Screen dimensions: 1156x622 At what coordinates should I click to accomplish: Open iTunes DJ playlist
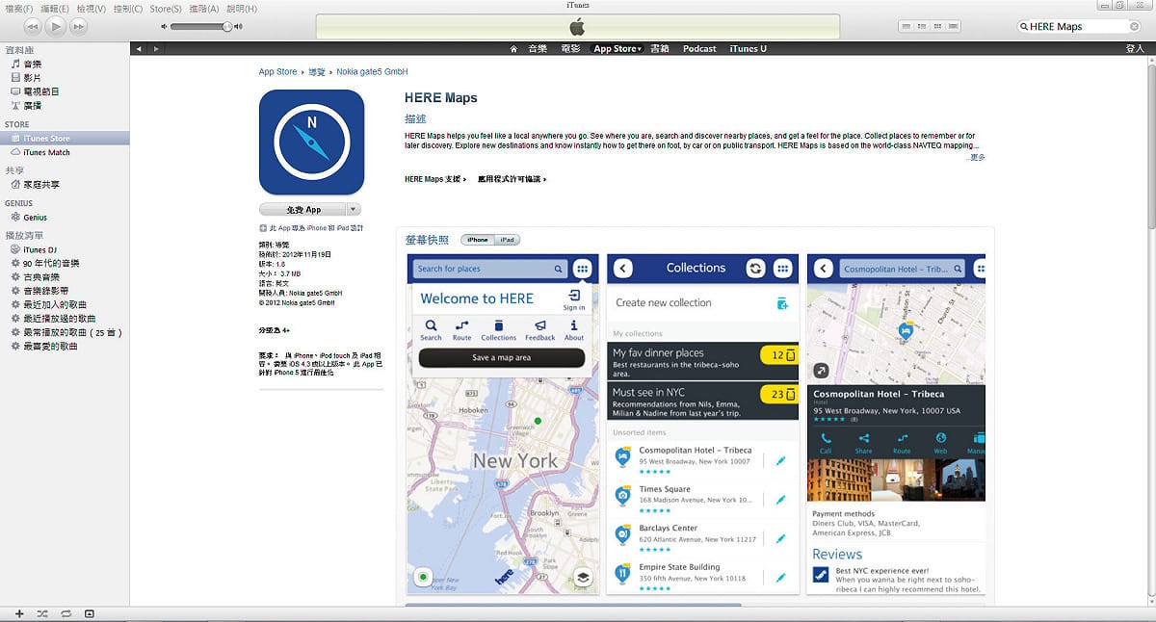point(40,249)
